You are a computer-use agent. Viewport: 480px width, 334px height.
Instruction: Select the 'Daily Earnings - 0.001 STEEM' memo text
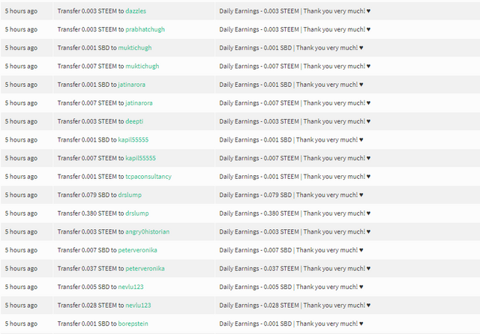click(x=259, y=177)
